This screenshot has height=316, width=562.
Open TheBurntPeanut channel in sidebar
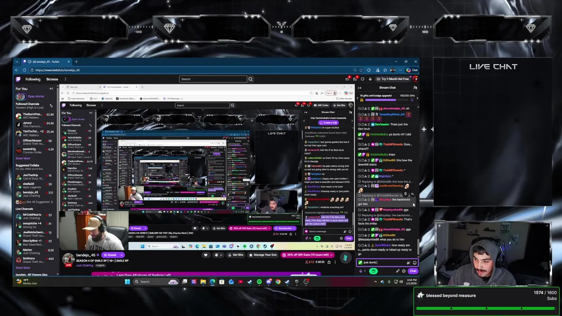click(34, 116)
